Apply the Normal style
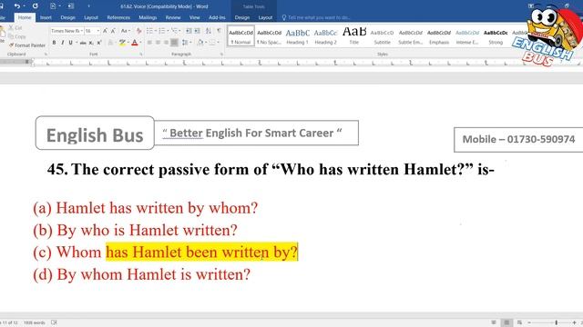The image size is (583, 327). coord(240,36)
